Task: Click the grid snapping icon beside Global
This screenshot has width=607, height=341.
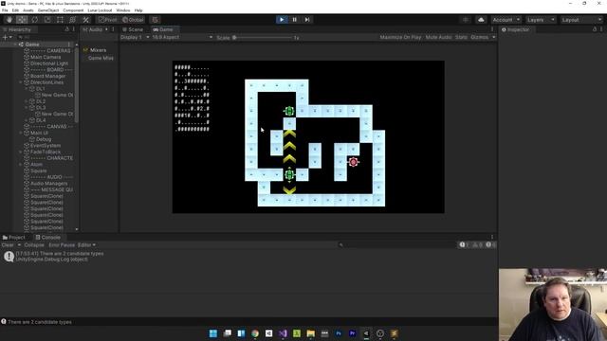Action: [x=156, y=20]
